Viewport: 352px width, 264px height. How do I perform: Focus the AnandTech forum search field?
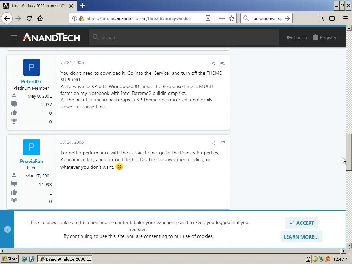[x=184, y=37]
